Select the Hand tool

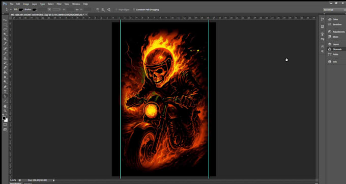click(x=5, y=106)
